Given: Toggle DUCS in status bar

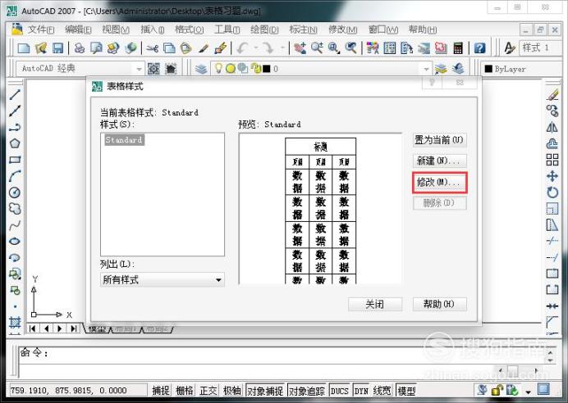Looking at the screenshot, I should tap(340, 391).
